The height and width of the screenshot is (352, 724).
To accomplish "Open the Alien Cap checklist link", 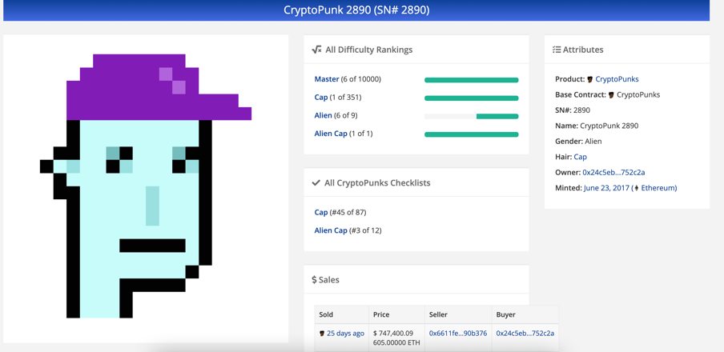I will pos(331,230).
